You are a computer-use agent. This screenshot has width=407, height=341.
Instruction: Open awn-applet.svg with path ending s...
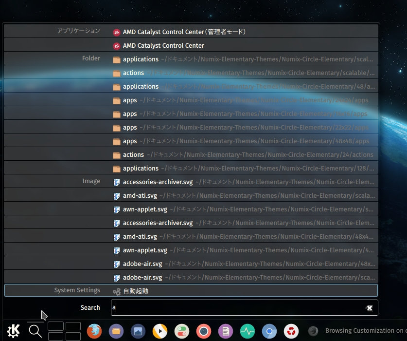(191, 209)
